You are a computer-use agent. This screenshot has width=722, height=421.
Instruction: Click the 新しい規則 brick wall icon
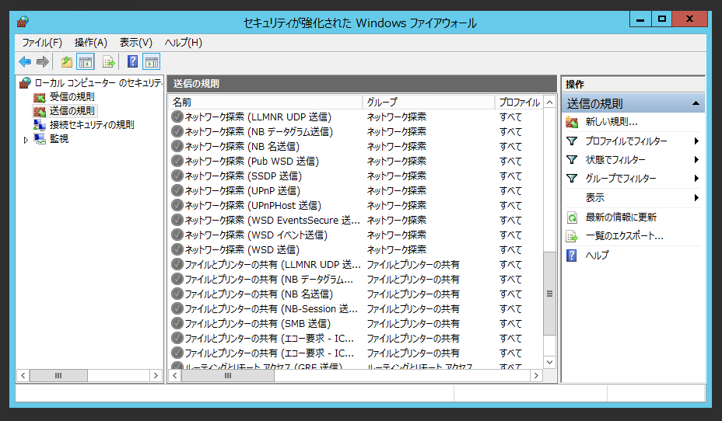(x=572, y=122)
